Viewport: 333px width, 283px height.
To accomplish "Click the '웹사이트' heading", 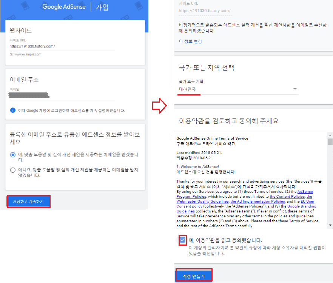I will 21,31.
